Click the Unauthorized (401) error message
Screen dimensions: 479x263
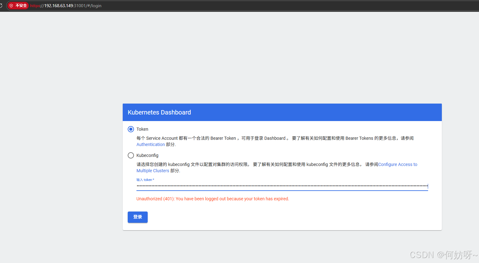point(213,199)
